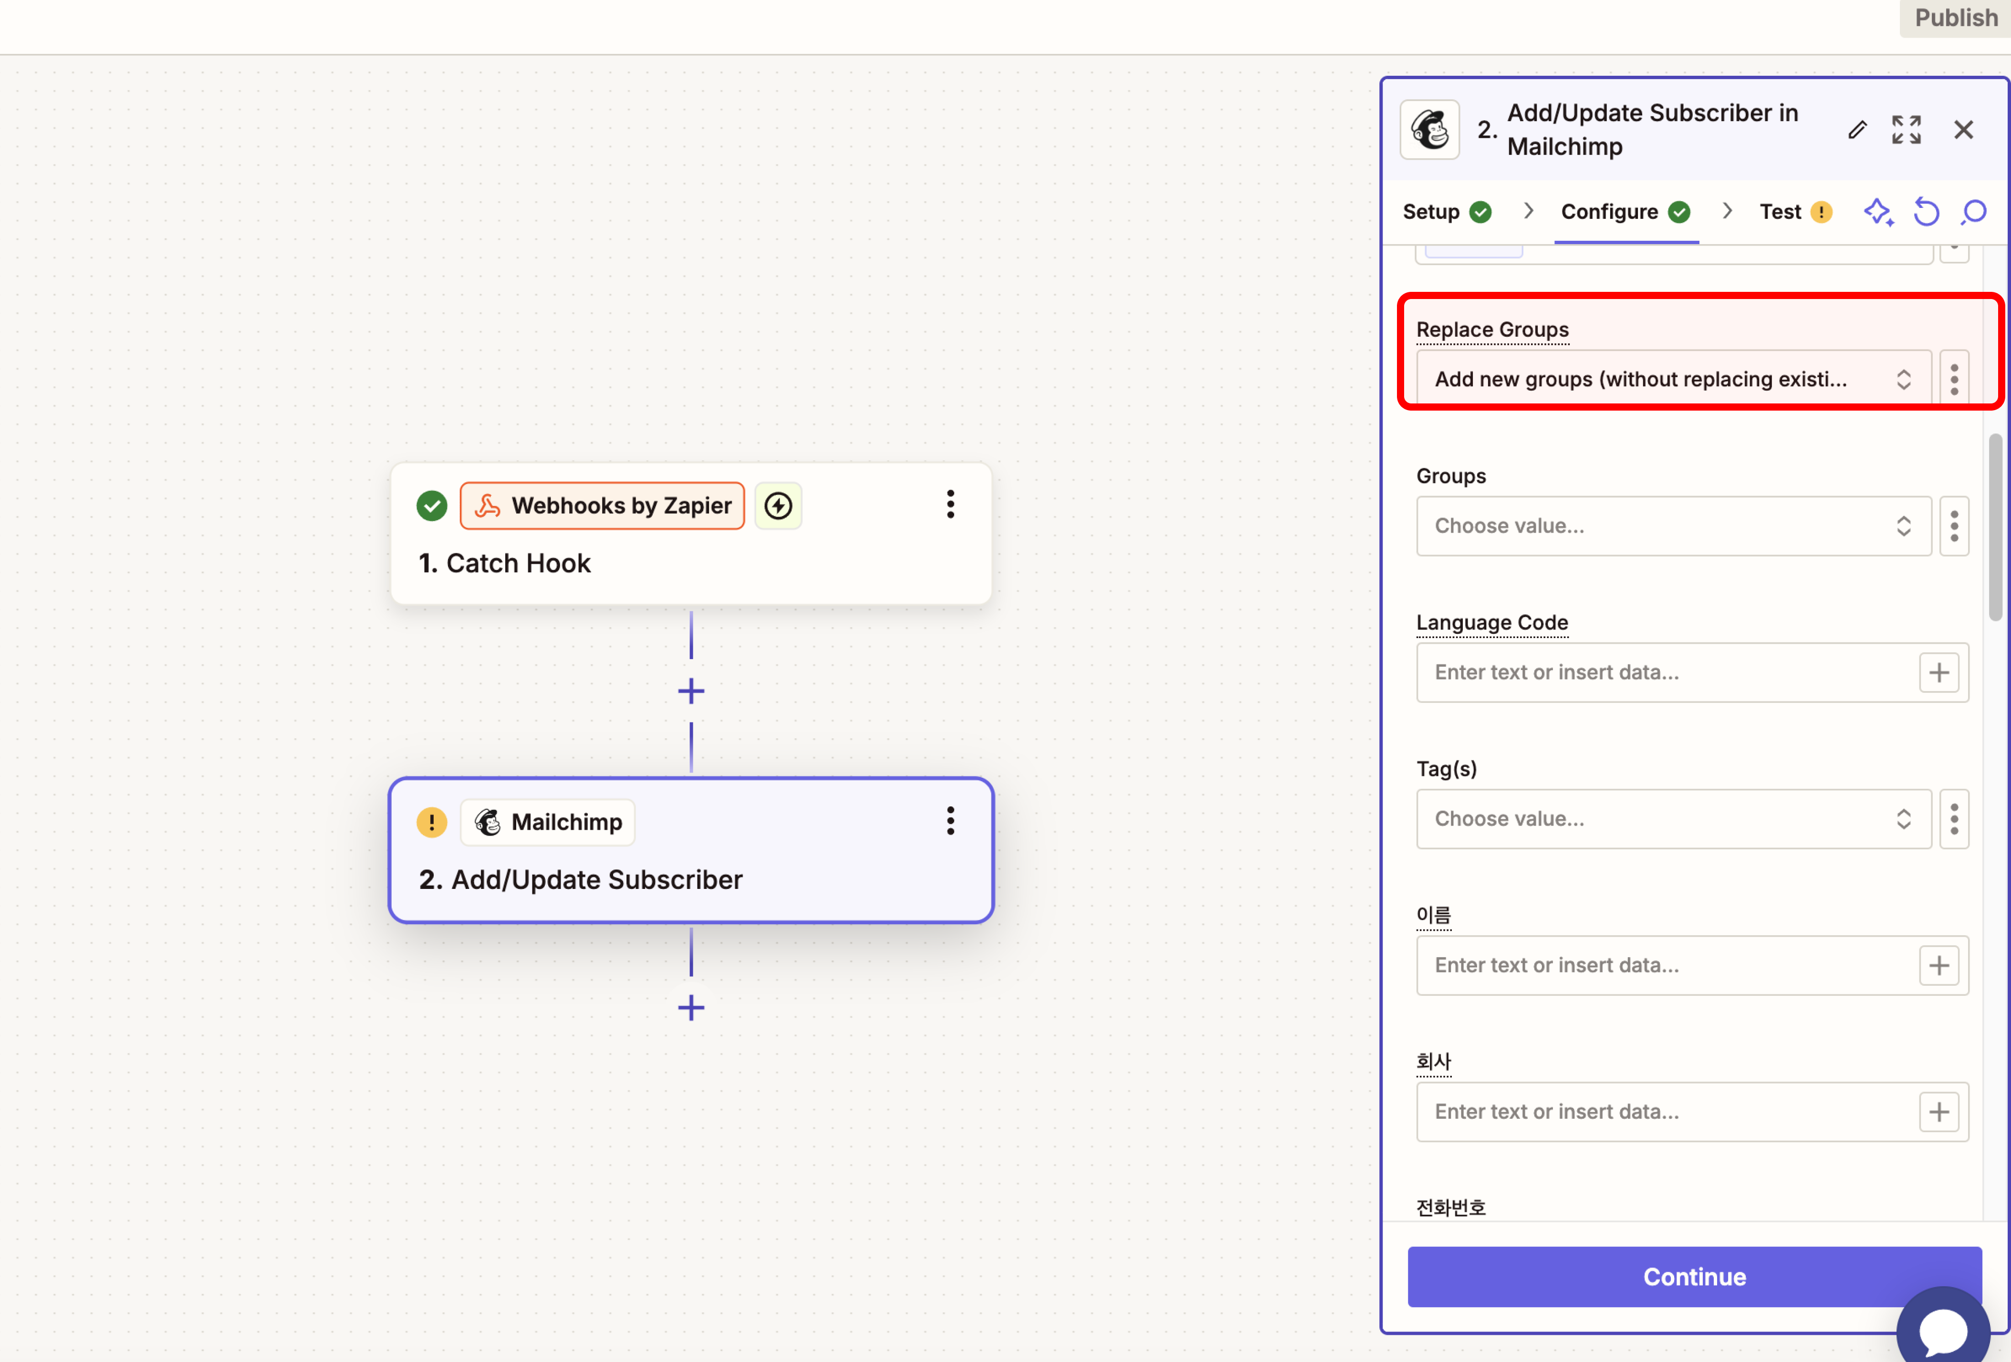Image resolution: width=2011 pixels, height=1362 pixels.
Task: Expand the step panel to full screen
Action: tap(1907, 130)
